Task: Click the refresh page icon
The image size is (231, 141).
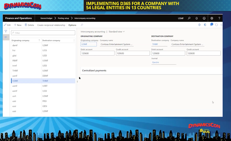Action: (x=216, y=25)
